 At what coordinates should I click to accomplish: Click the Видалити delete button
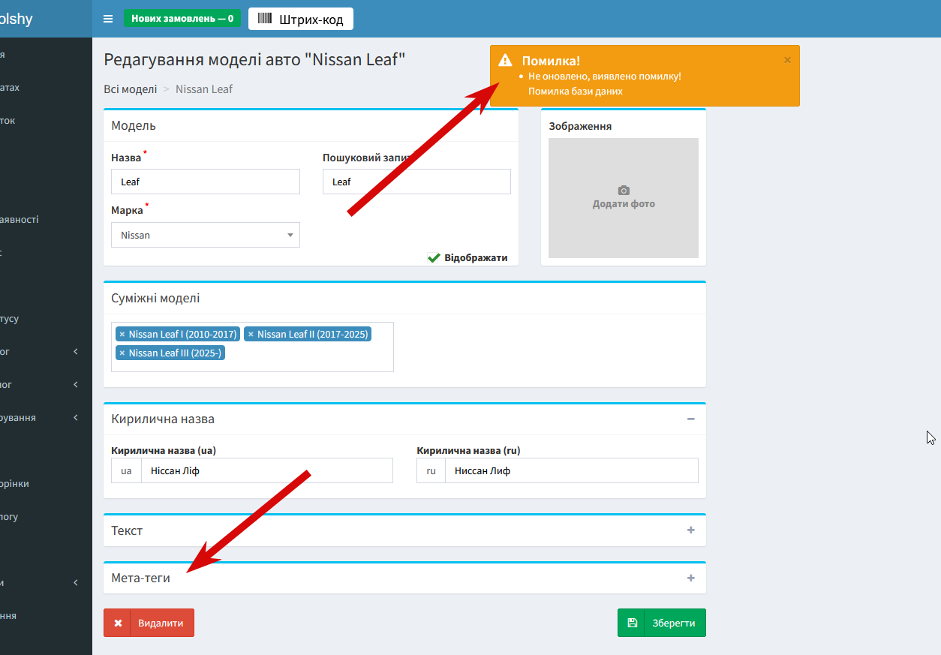(x=149, y=623)
